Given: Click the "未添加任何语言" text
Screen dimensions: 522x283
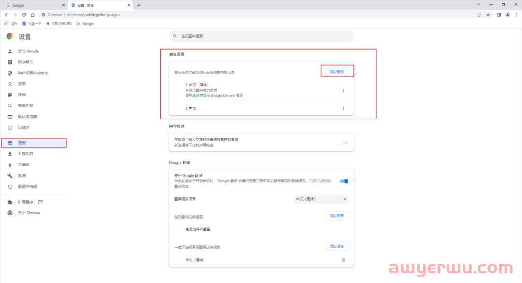Looking at the screenshot, I should [x=198, y=229].
